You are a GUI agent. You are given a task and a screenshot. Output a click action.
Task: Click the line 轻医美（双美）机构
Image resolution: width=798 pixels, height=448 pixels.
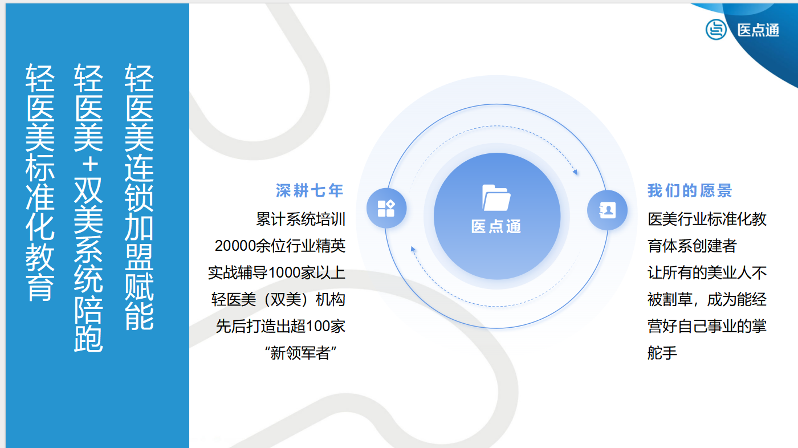tap(279, 299)
